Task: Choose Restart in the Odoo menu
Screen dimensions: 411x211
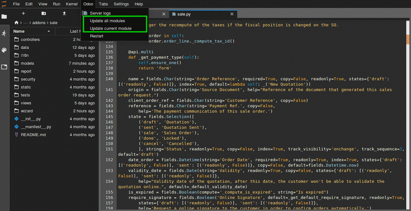Action: (115, 36)
